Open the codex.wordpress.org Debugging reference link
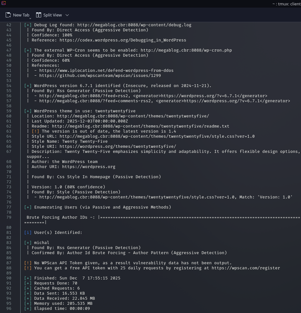 123,40
